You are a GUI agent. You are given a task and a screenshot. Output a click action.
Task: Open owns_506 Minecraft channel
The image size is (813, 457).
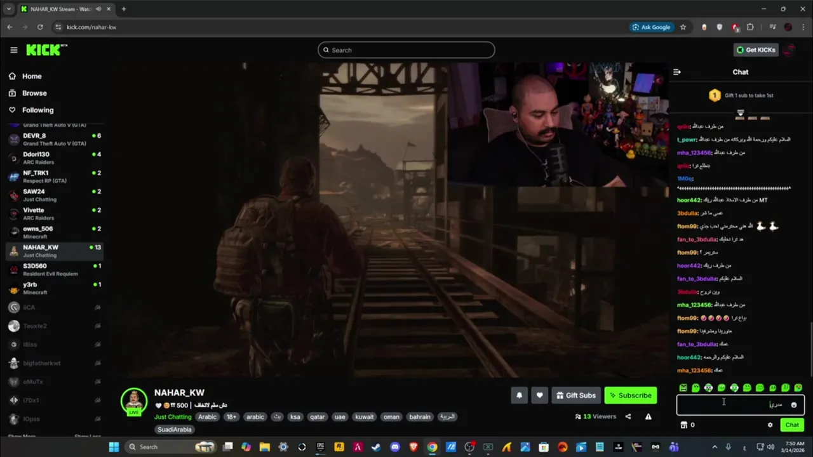coord(54,232)
